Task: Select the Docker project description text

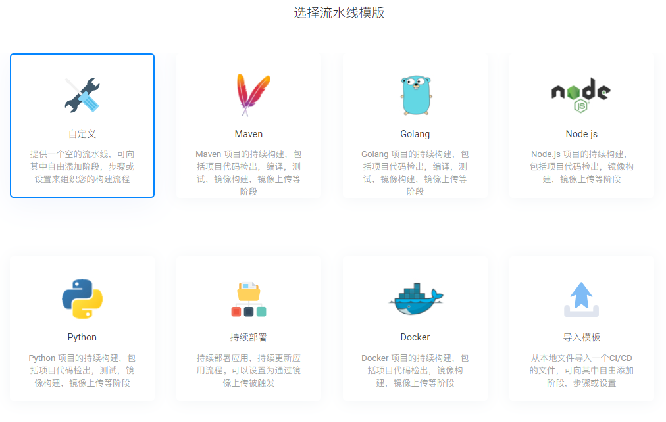Action: [x=415, y=370]
